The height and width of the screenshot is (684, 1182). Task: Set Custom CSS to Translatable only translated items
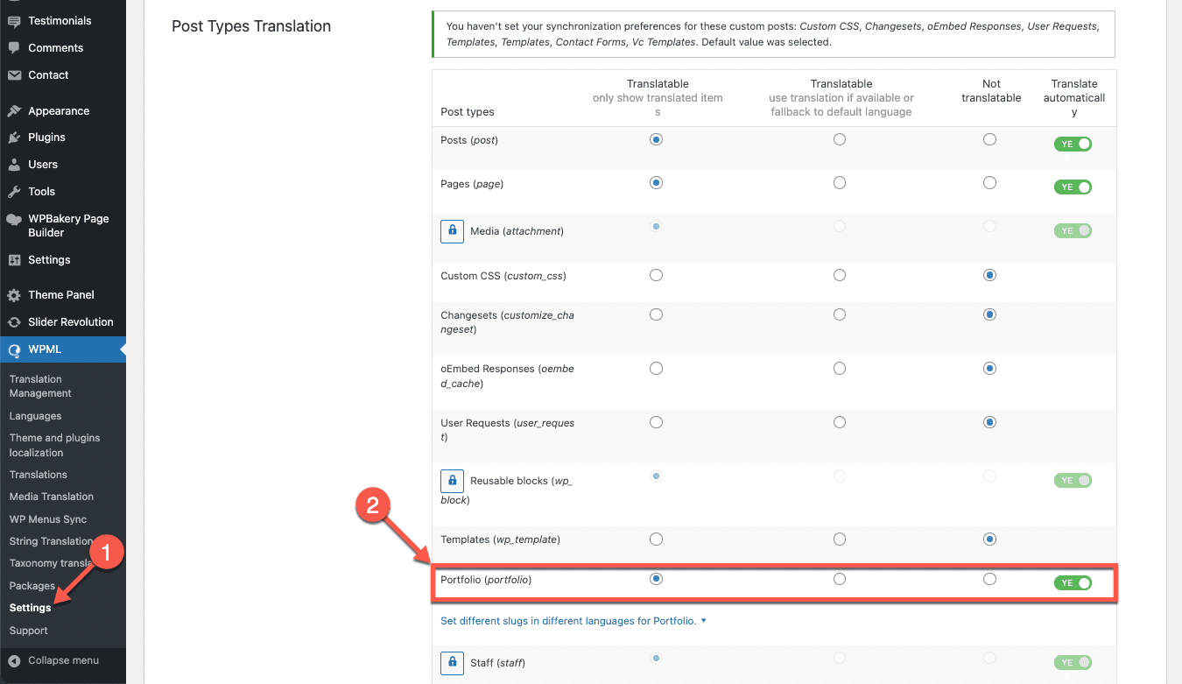click(656, 275)
